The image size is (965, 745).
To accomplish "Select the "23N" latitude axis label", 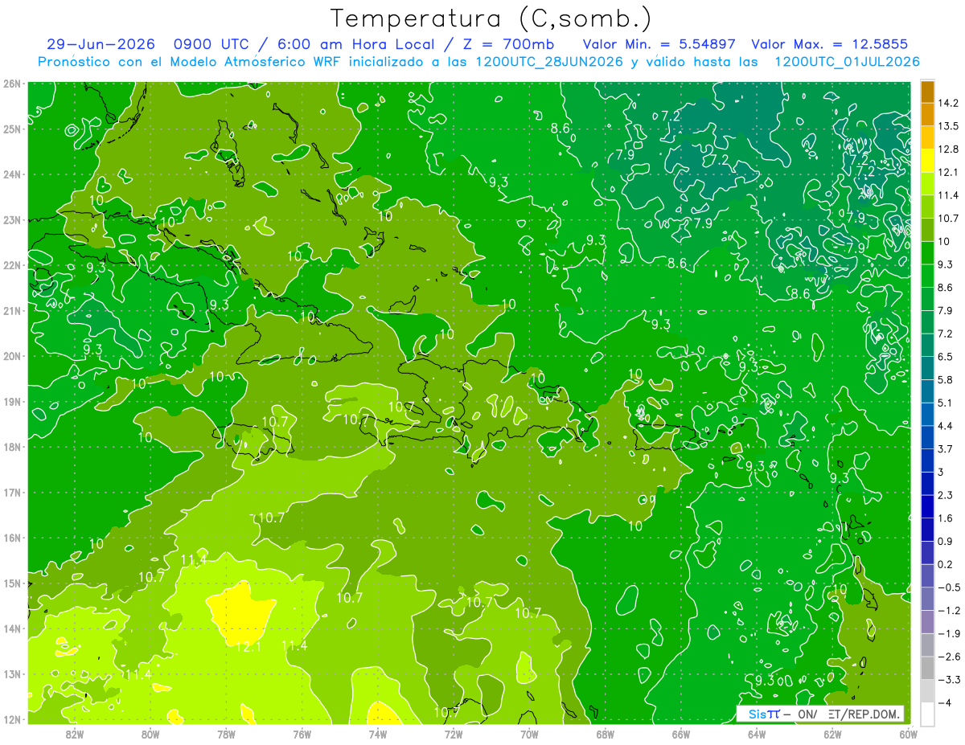I will 12,219.
